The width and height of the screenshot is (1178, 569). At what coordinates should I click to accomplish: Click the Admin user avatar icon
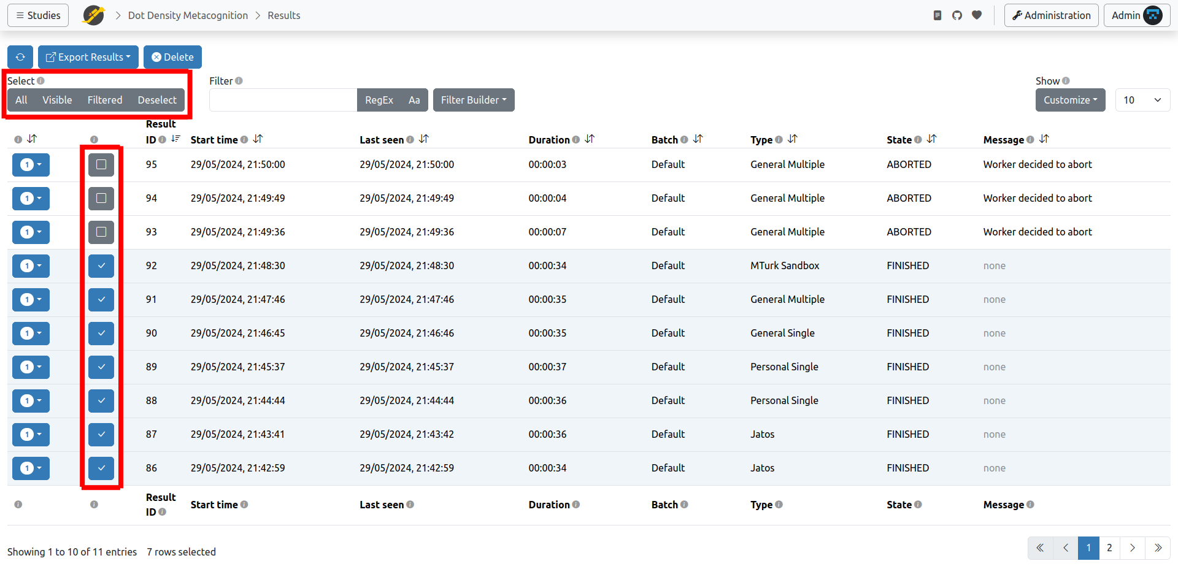pos(1153,15)
